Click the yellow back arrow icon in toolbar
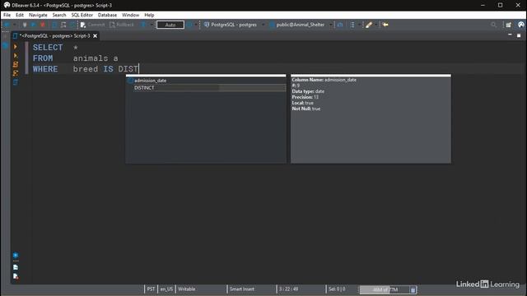Image resolution: width=527 pixels, height=296 pixels. click(x=385, y=25)
